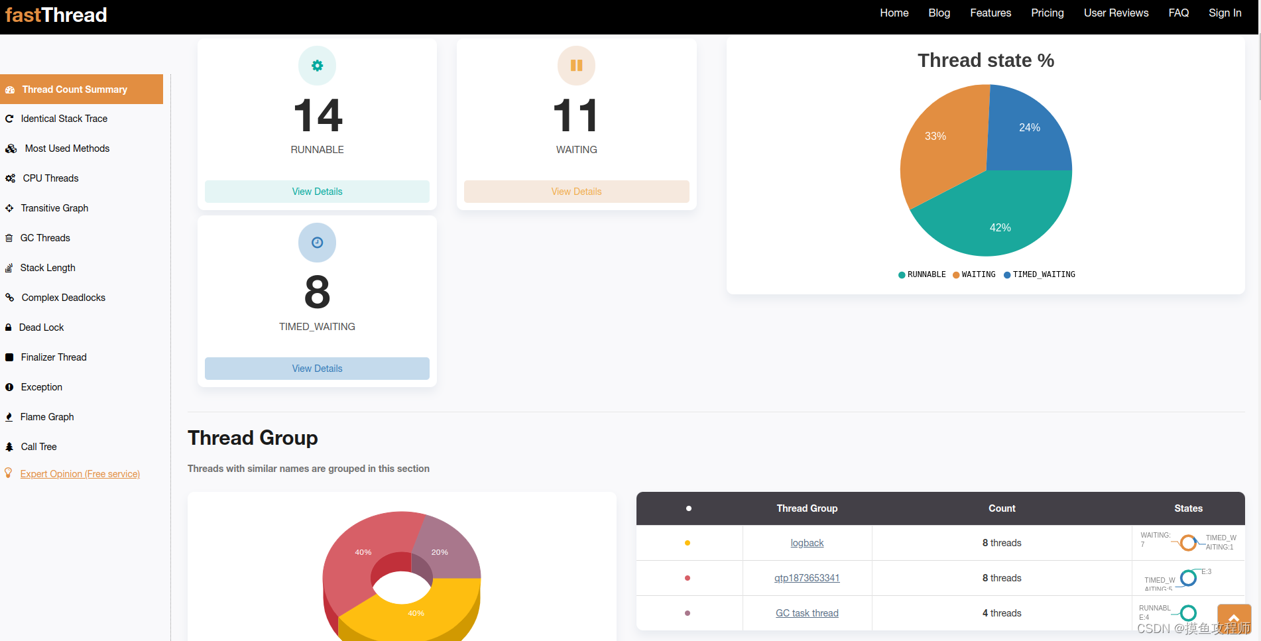Click the Most Used Methods cubes icon
1261x641 pixels.
(x=11, y=148)
